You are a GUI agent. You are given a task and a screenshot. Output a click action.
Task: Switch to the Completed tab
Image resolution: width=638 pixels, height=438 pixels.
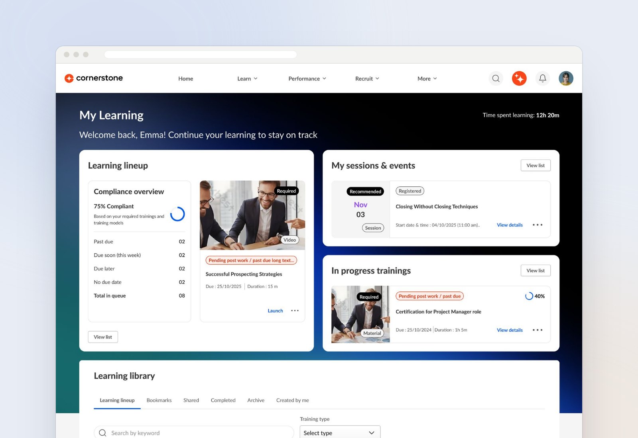(223, 400)
